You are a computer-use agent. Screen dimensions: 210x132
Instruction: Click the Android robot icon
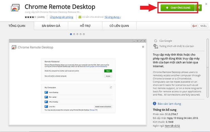[80, 17]
